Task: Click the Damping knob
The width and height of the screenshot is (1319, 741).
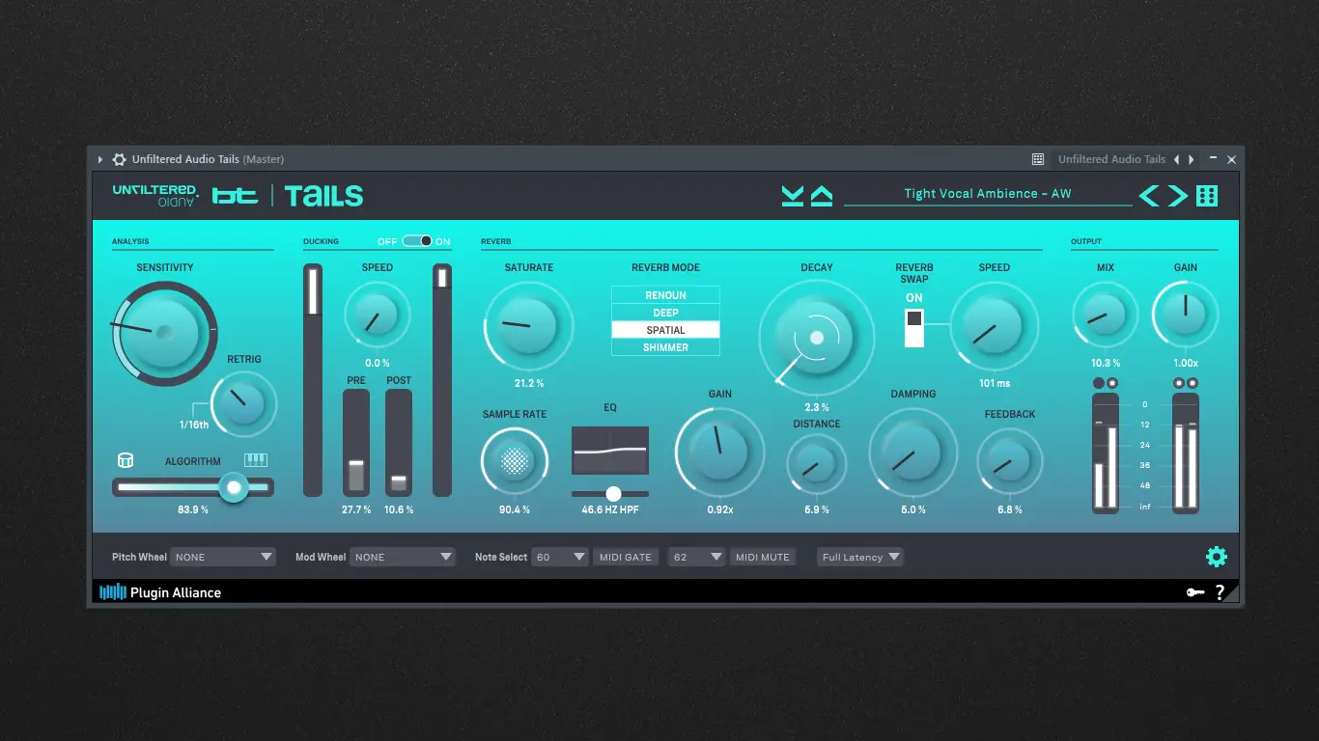Action: pyautogui.click(x=913, y=452)
